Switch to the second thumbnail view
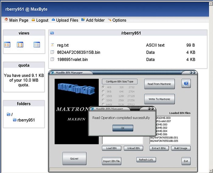213x173 pixels. pyautogui.click(x=20, y=45)
